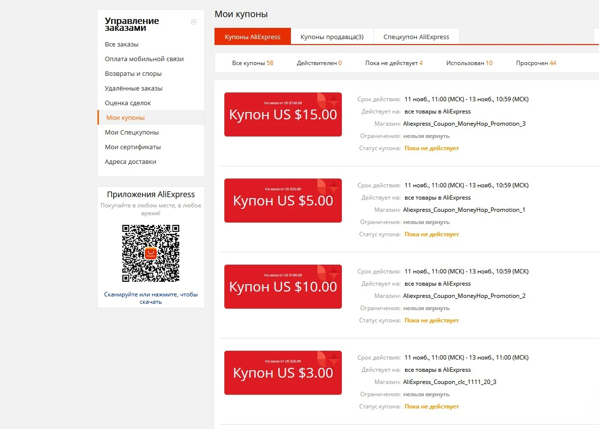Image resolution: width=599 pixels, height=429 pixels.
Task: Open Оплата мобильной связи page
Action: click(x=144, y=59)
